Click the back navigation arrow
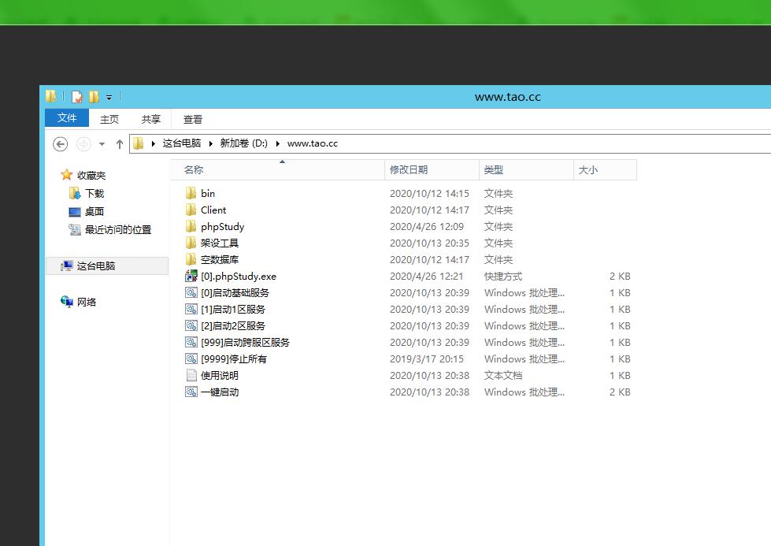The width and height of the screenshot is (771, 546). pos(60,143)
